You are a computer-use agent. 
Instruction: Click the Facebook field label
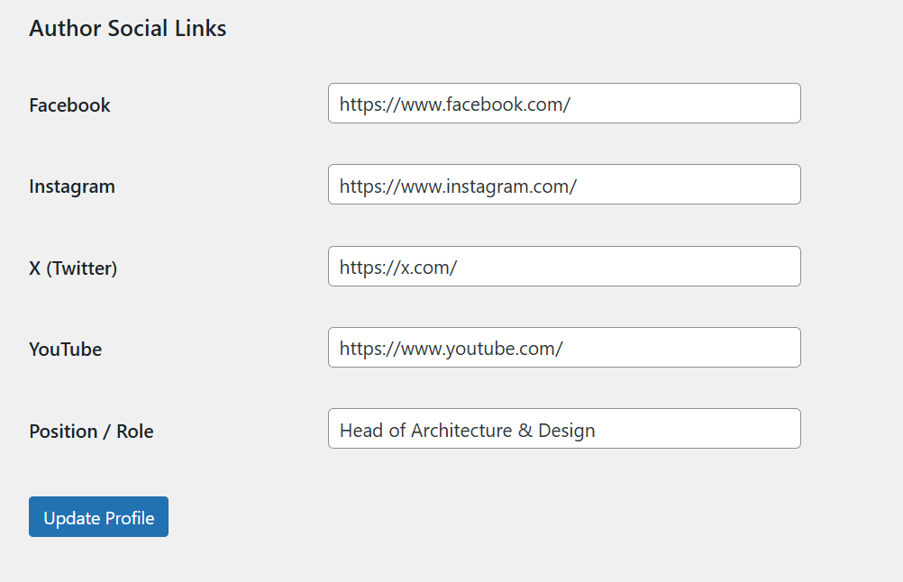[x=69, y=105]
